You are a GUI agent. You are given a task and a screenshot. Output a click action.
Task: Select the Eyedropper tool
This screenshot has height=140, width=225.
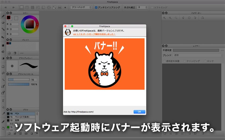click(x=3, y=122)
